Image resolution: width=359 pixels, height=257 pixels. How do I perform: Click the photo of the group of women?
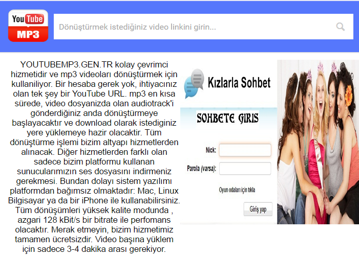[318, 142]
